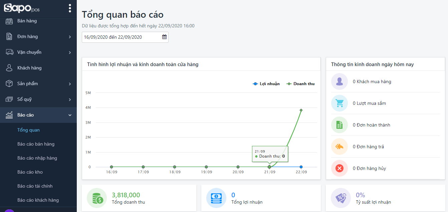
Task: Toggle Lợi nhuận series in chart legend
Action: [x=266, y=84]
